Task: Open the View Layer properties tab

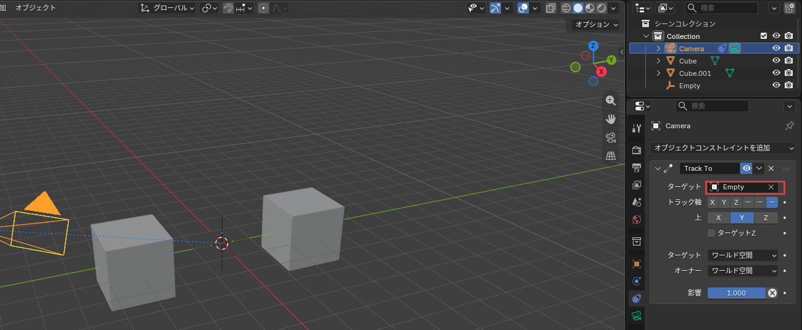Action: coord(637,184)
